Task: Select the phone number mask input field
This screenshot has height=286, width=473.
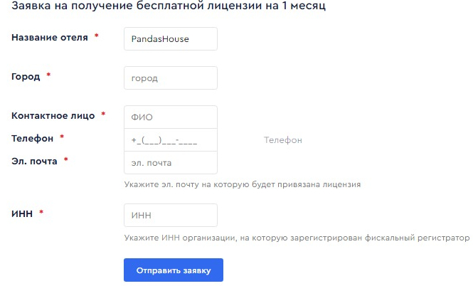Action: 171,140
